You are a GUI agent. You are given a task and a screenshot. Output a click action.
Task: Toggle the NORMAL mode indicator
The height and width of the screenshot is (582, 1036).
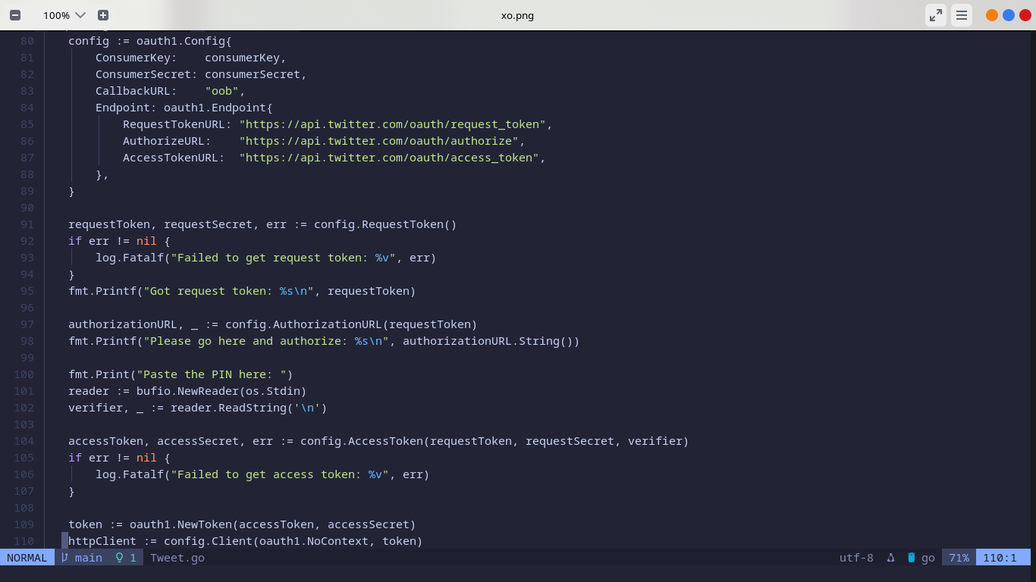point(27,558)
